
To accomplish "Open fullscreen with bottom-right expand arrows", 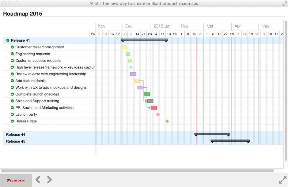I will 283,180.
